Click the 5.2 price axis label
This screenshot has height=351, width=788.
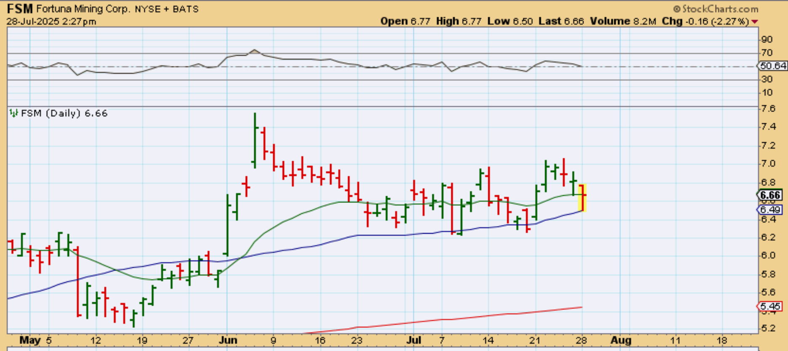point(768,328)
